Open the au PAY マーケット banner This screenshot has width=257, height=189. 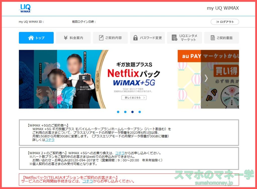[x=208, y=79]
